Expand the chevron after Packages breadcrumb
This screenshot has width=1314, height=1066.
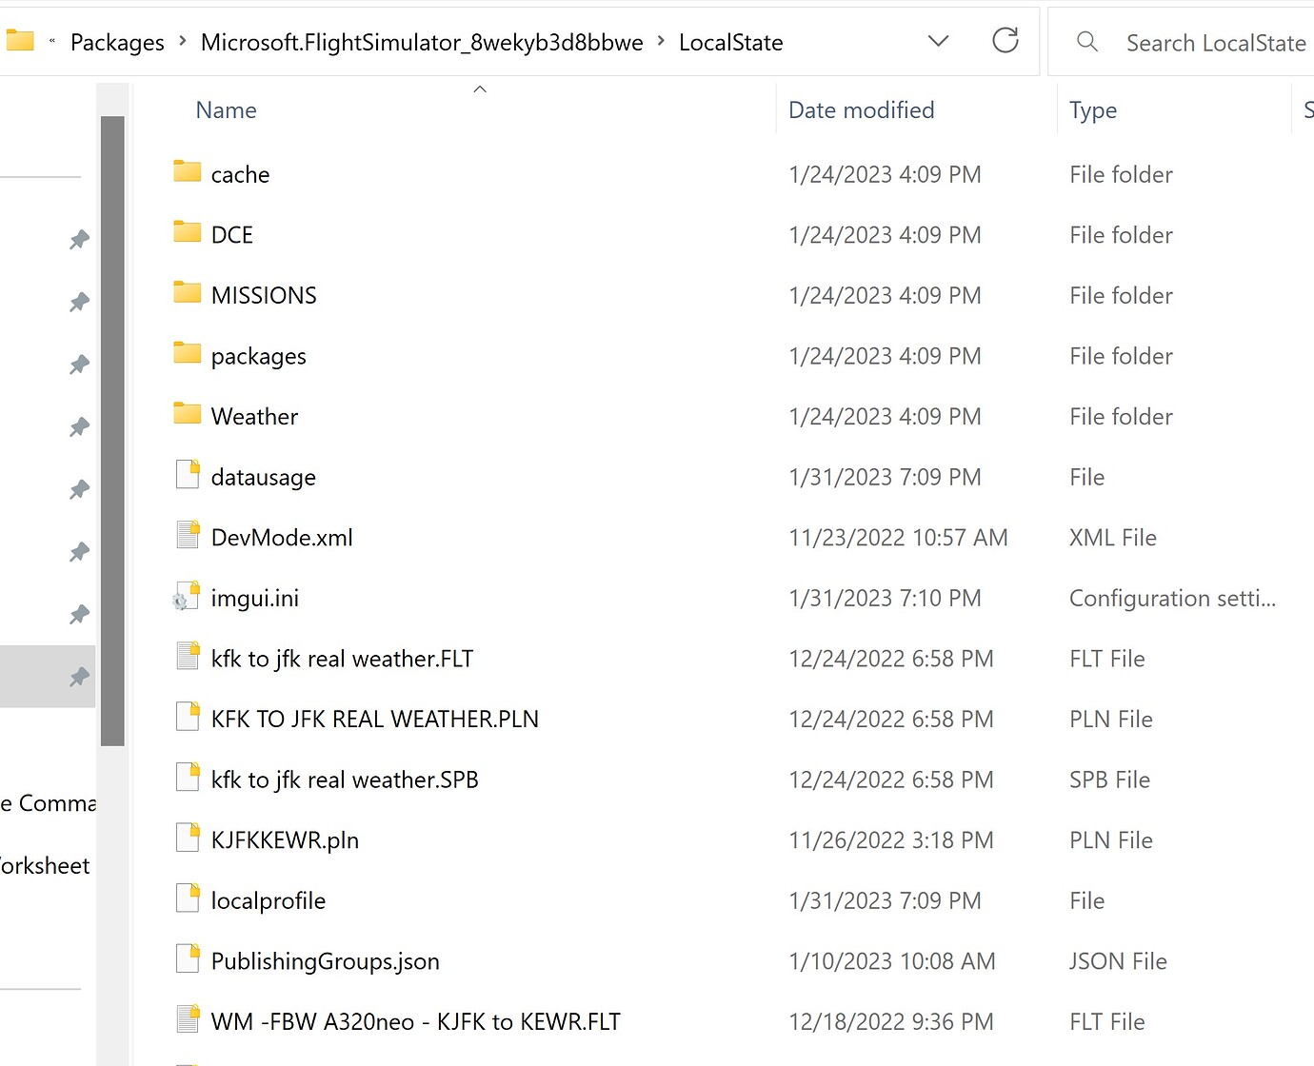(x=183, y=41)
